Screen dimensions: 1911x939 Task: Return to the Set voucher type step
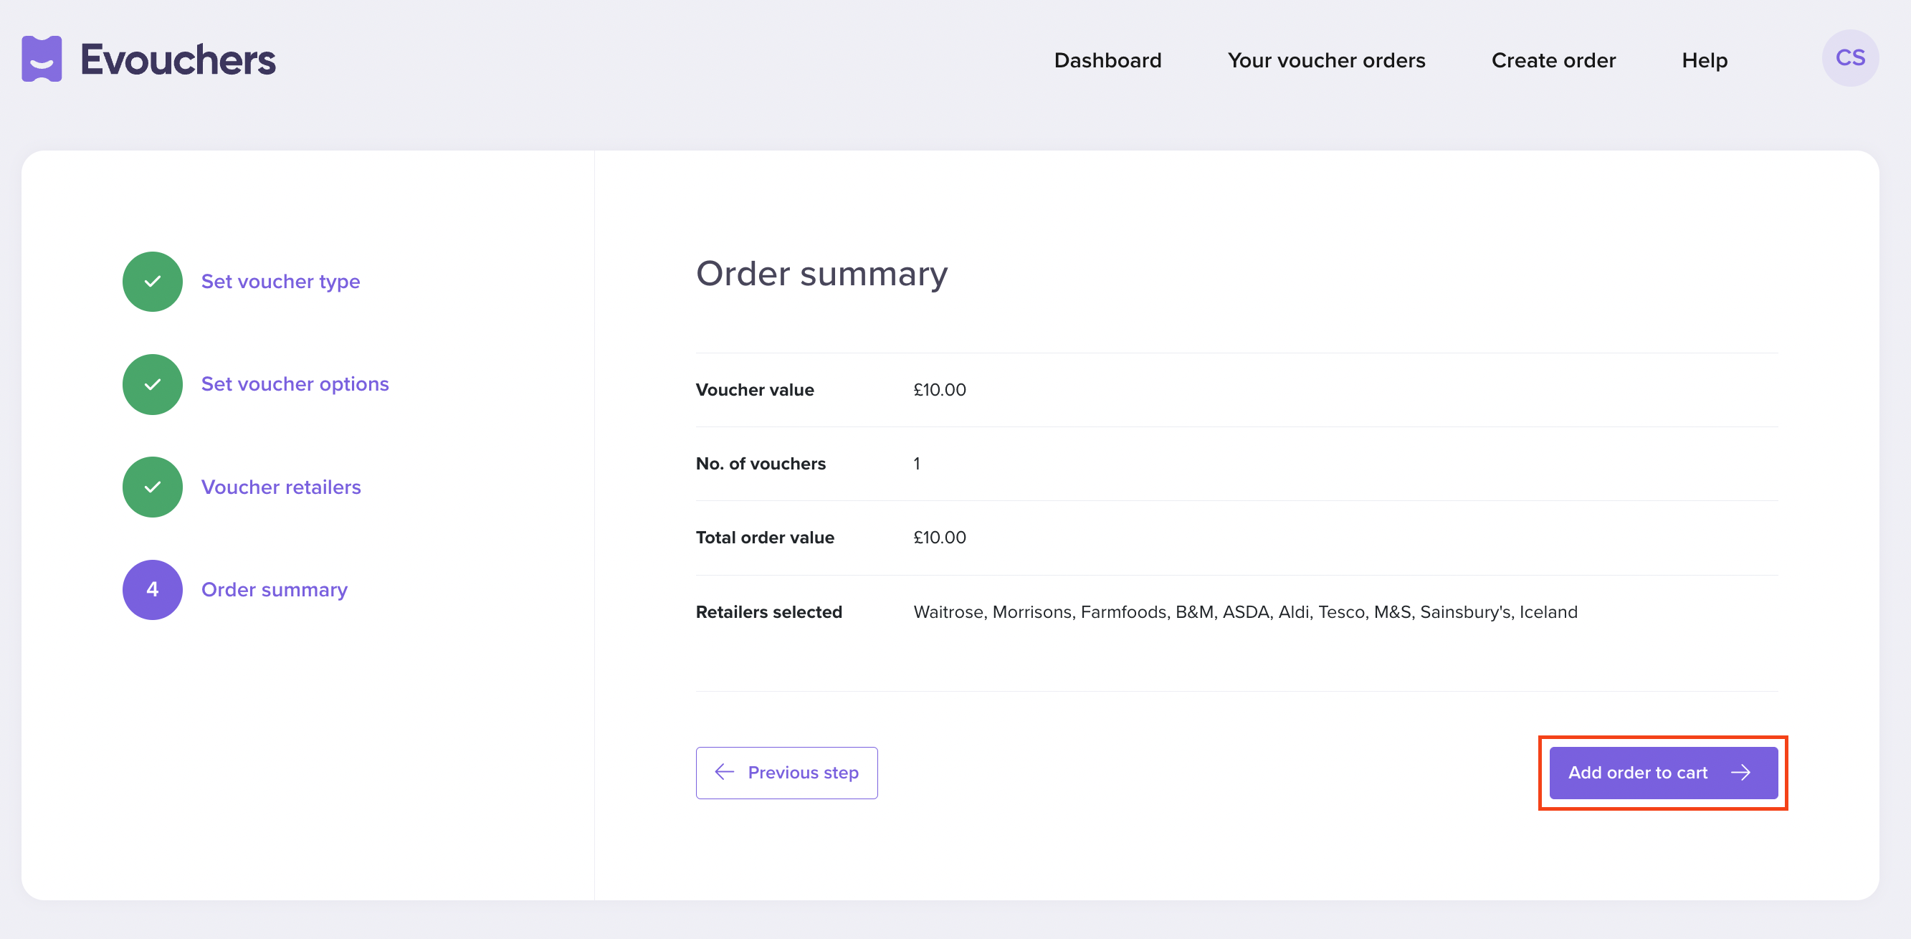pos(280,282)
